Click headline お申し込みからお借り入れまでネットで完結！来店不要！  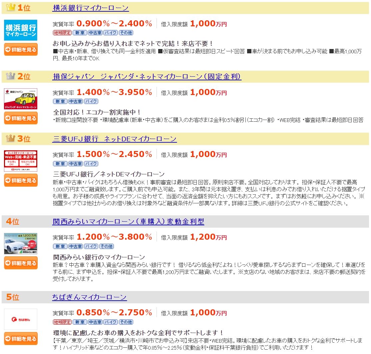tap(133, 44)
